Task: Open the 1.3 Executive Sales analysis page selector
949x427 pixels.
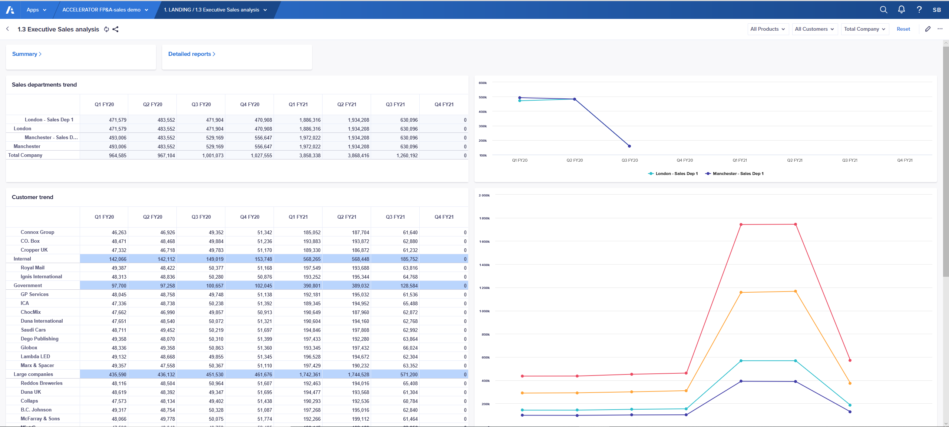Action: point(215,10)
